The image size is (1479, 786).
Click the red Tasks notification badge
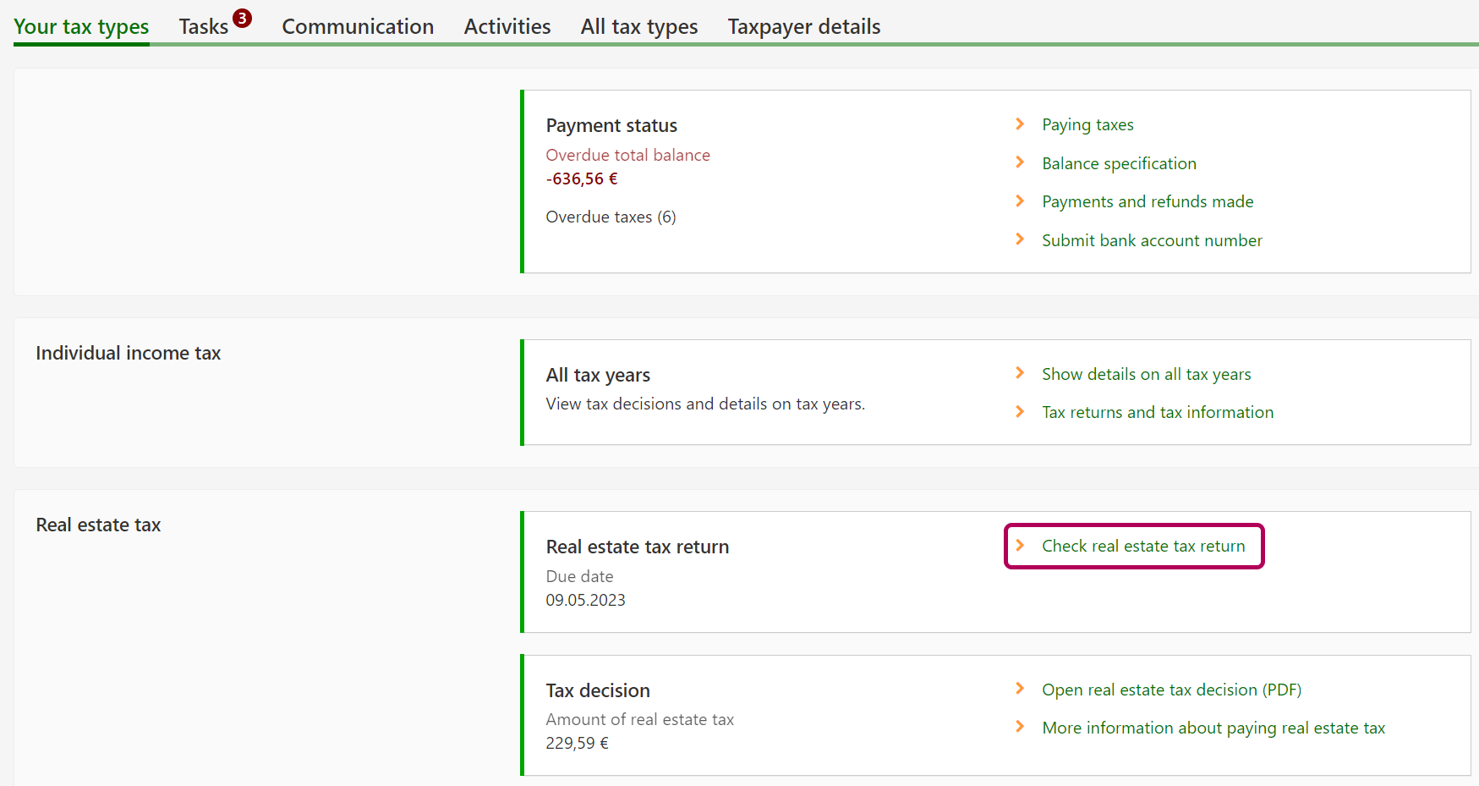[x=243, y=18]
